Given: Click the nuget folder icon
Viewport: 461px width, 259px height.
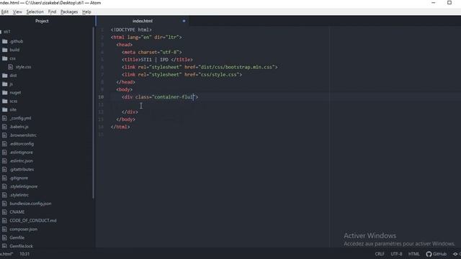Looking at the screenshot, I should coord(5,93).
